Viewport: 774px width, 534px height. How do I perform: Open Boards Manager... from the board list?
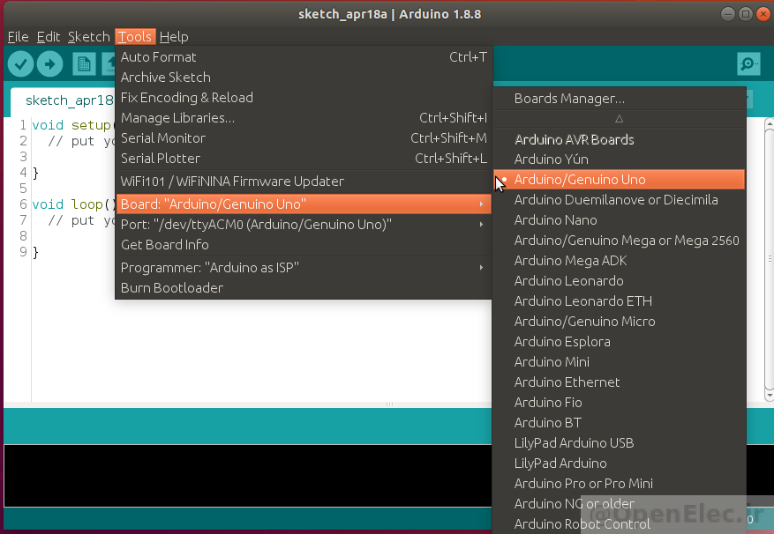[x=619, y=99]
